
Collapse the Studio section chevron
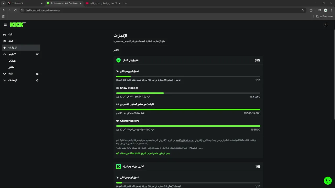4,54
